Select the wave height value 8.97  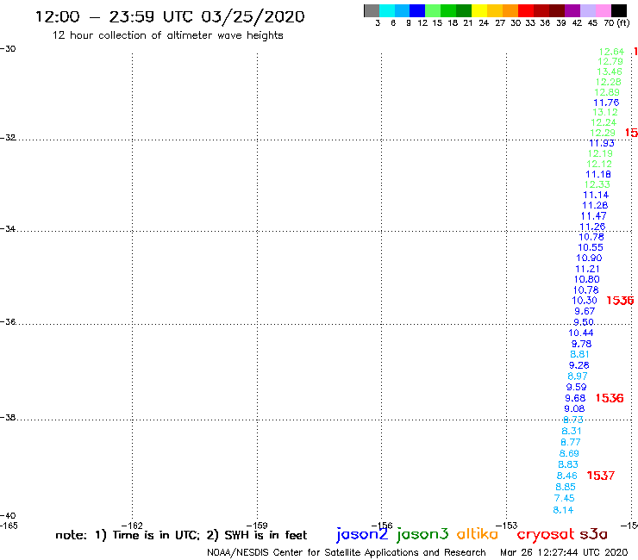pyautogui.click(x=577, y=376)
